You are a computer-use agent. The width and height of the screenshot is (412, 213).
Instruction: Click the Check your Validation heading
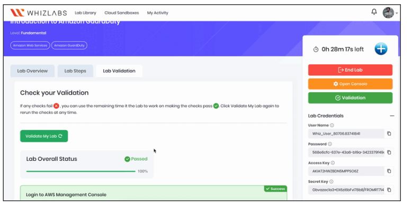pos(55,93)
